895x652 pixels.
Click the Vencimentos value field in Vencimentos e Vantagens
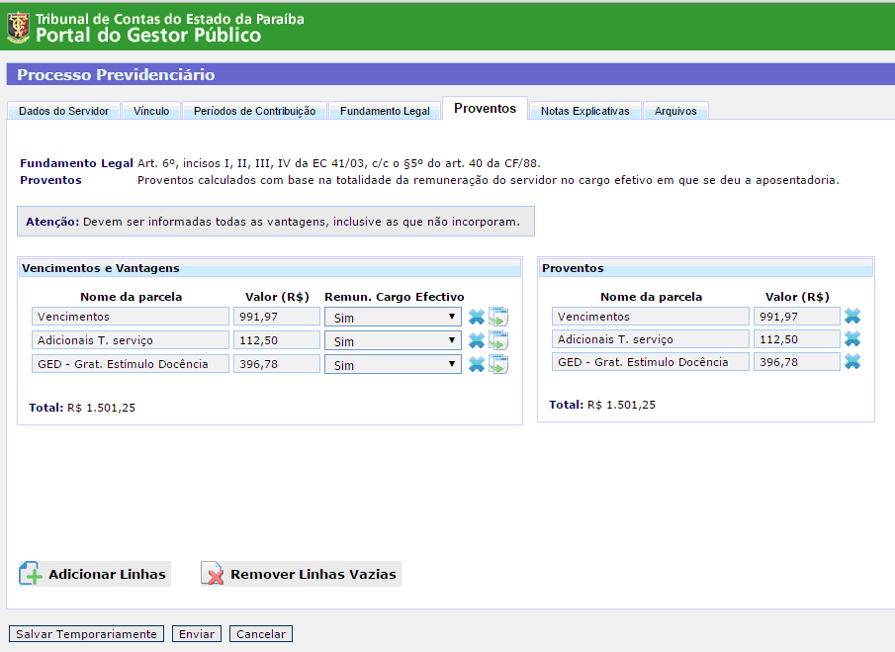[276, 317]
